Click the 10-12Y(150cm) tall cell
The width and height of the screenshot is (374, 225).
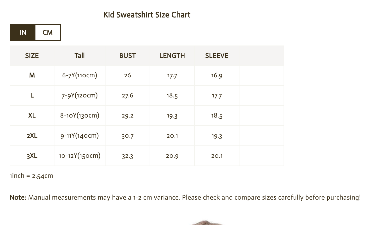[80, 156]
